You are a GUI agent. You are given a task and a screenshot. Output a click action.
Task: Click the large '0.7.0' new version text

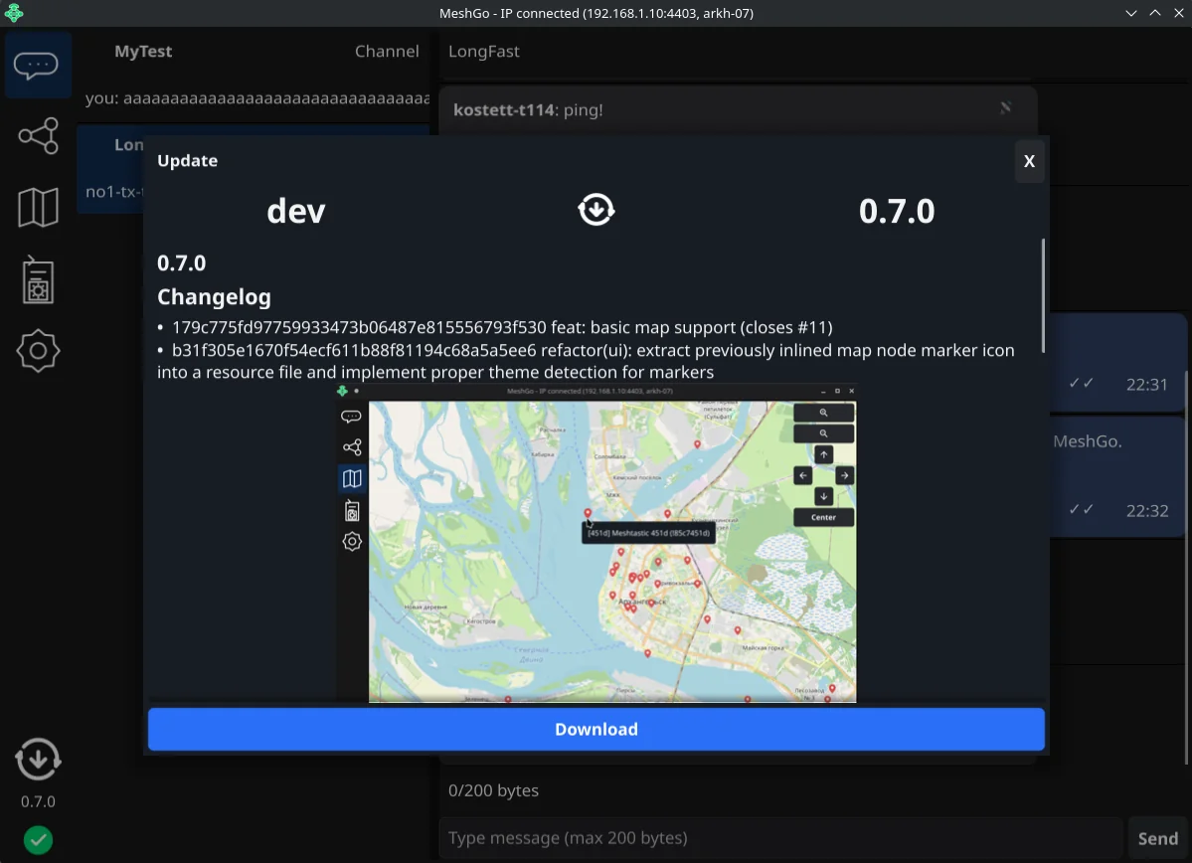point(897,212)
